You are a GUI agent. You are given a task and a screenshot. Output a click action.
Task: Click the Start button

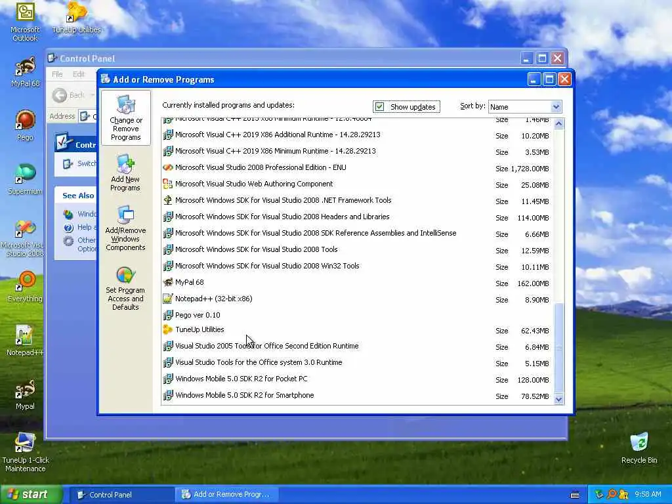[31, 495]
